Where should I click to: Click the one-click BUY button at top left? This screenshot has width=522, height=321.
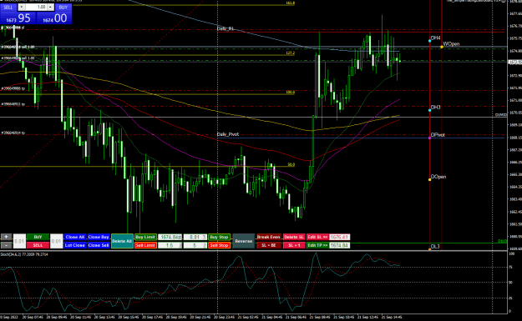pyautogui.click(x=63, y=7)
